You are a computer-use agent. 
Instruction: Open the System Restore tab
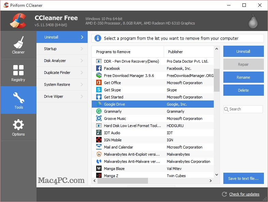coord(62,85)
